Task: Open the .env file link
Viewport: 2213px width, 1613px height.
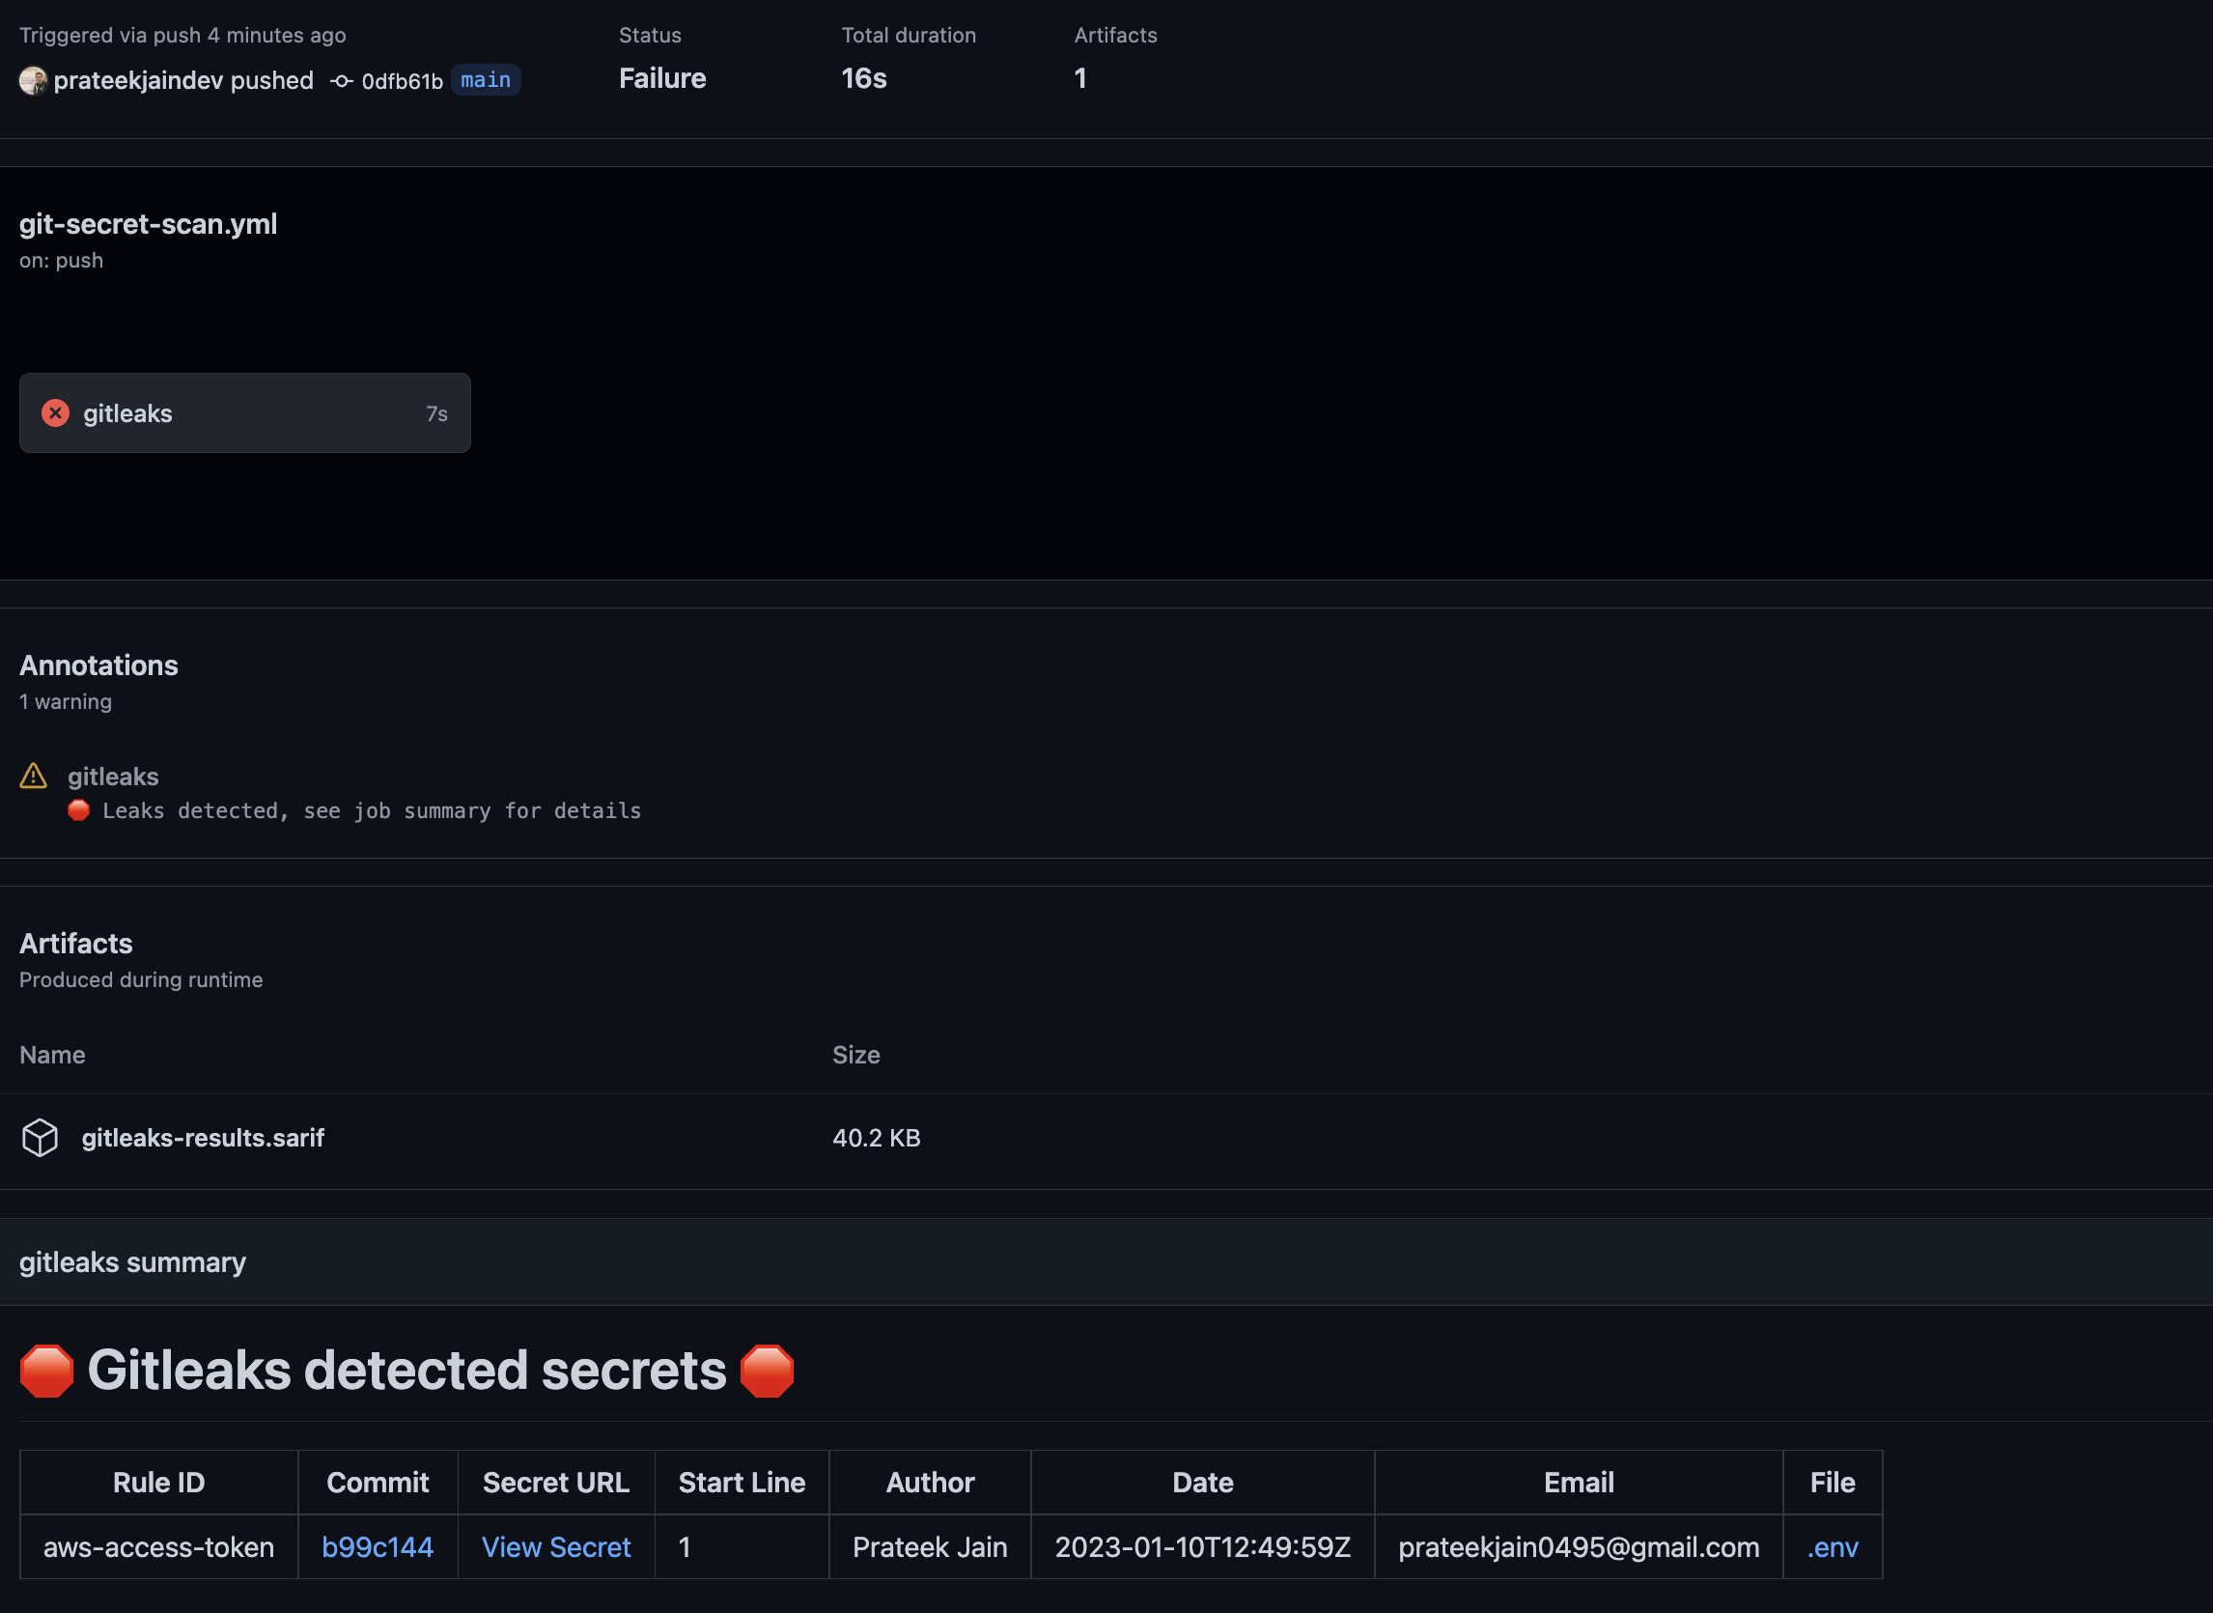Action: click(x=1833, y=1546)
